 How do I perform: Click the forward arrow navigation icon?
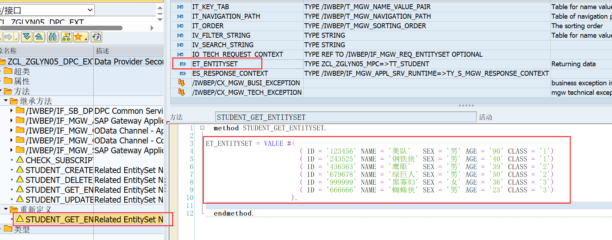click(8, 37)
